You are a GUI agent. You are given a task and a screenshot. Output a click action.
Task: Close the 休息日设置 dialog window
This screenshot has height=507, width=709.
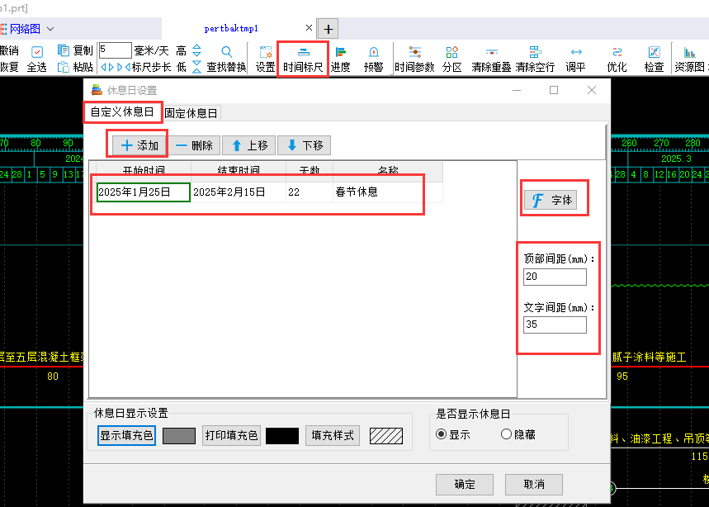[x=592, y=90]
